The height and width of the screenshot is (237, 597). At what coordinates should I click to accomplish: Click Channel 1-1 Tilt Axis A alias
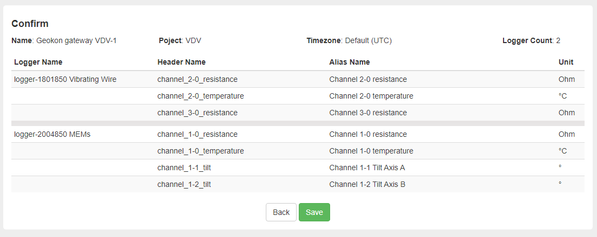367,168
